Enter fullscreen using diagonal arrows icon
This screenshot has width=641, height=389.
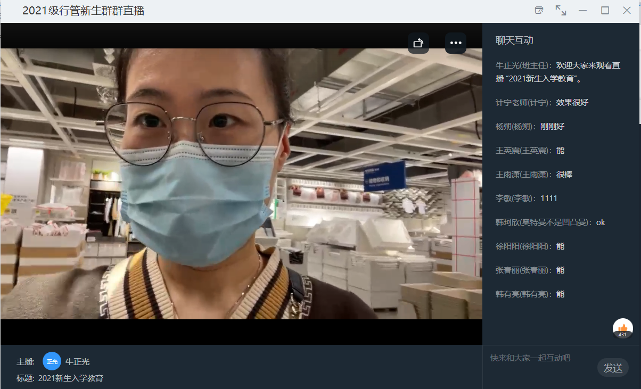[561, 11]
